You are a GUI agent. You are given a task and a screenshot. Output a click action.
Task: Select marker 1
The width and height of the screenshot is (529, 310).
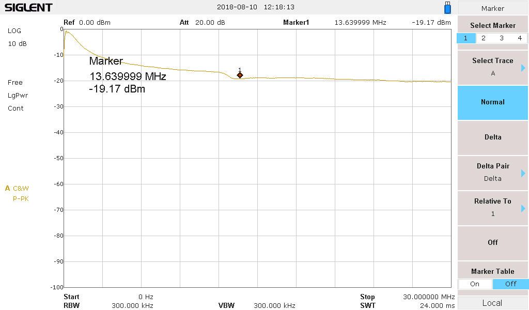[x=465, y=38]
